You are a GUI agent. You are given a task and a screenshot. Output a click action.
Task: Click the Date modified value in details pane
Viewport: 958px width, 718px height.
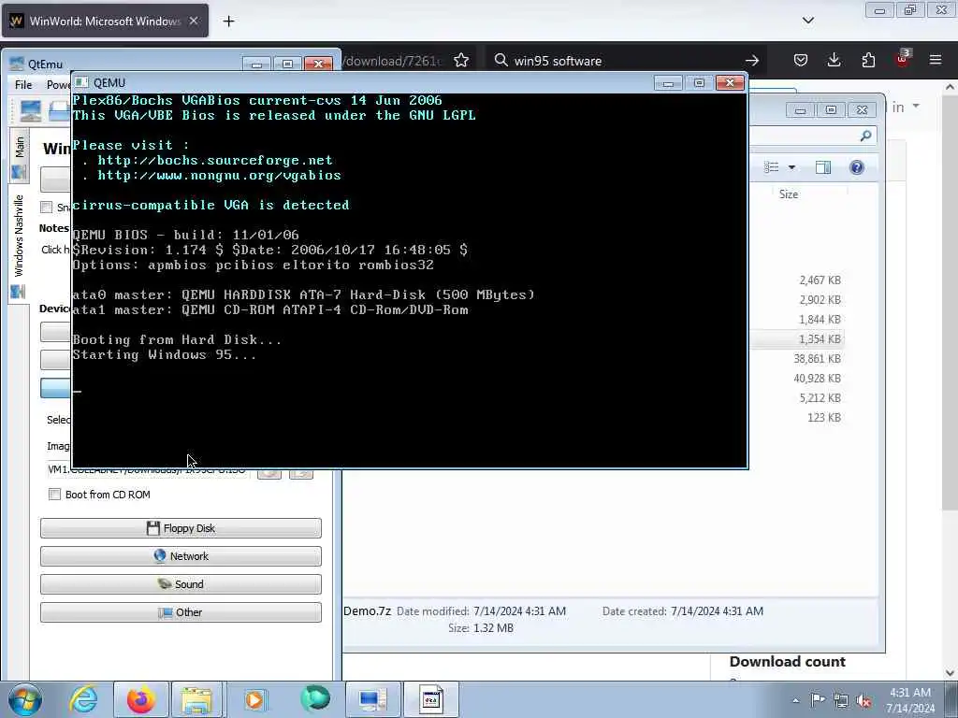(x=519, y=611)
